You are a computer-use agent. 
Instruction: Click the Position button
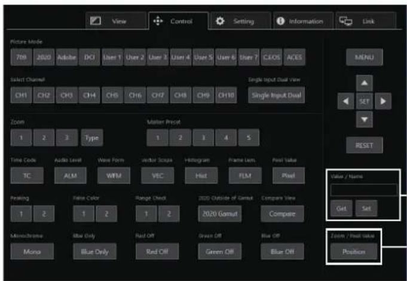[354, 251]
